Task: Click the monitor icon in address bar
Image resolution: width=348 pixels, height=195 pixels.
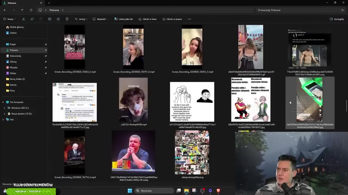Action: coord(40,10)
